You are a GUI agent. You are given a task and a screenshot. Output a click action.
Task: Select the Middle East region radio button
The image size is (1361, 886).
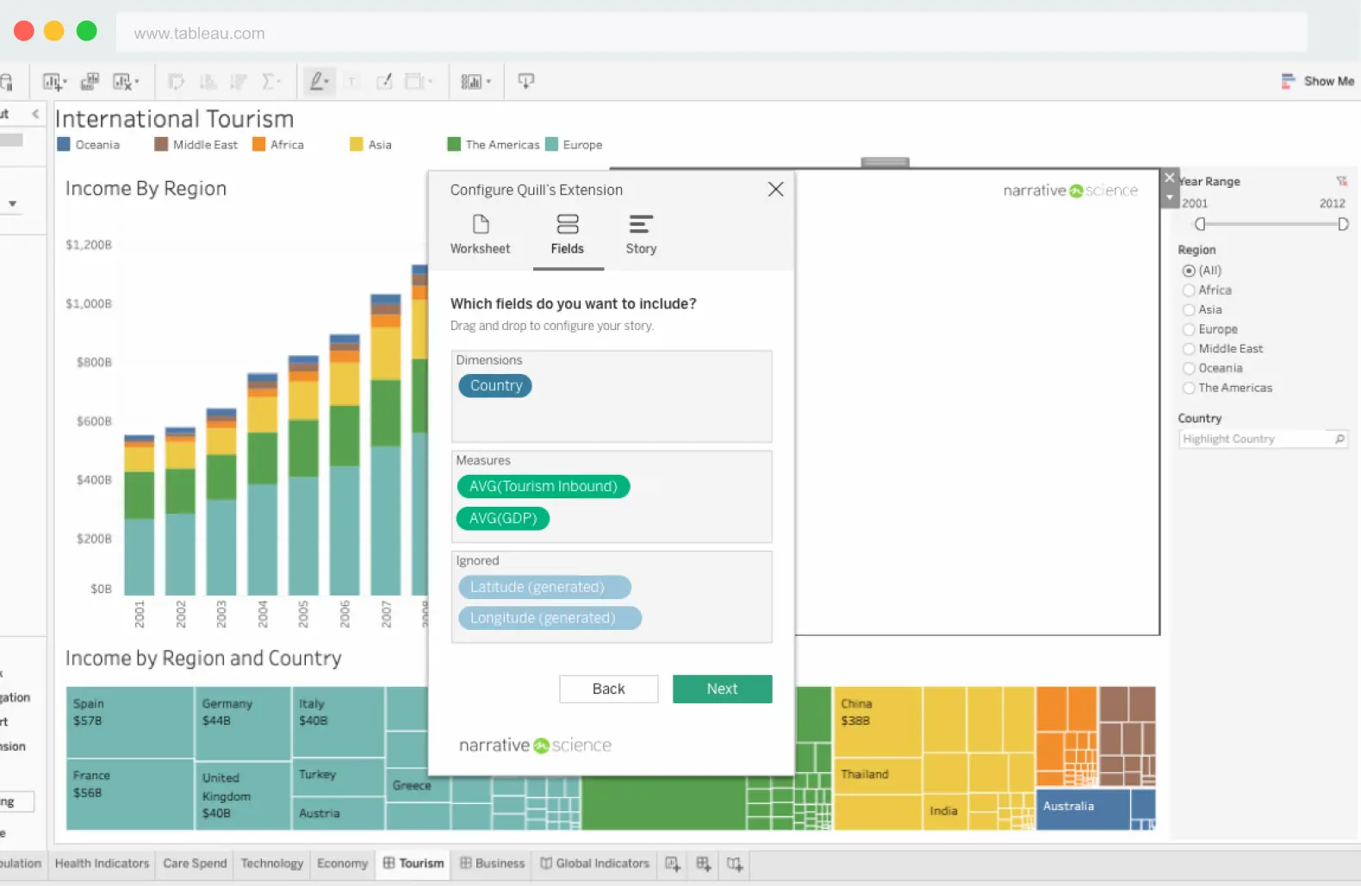1189,349
